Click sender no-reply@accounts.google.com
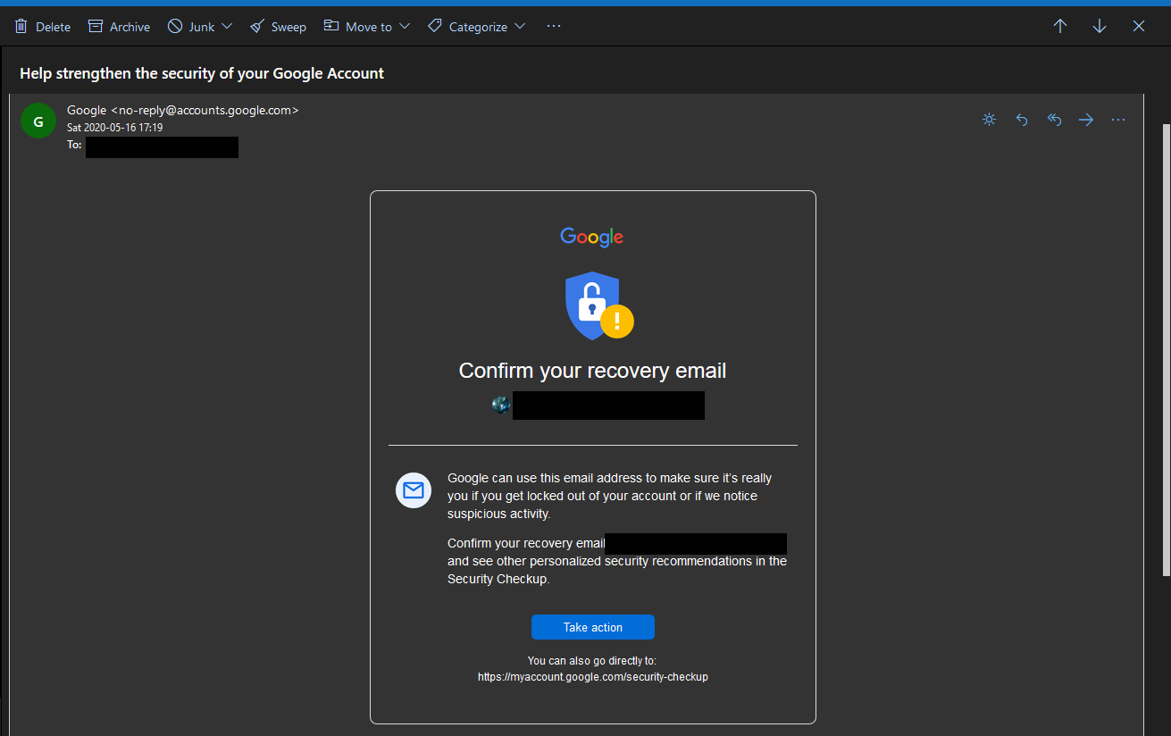The height and width of the screenshot is (736, 1171). (x=182, y=110)
